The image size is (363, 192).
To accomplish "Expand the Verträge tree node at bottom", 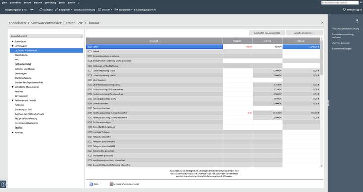I will coord(13,133).
